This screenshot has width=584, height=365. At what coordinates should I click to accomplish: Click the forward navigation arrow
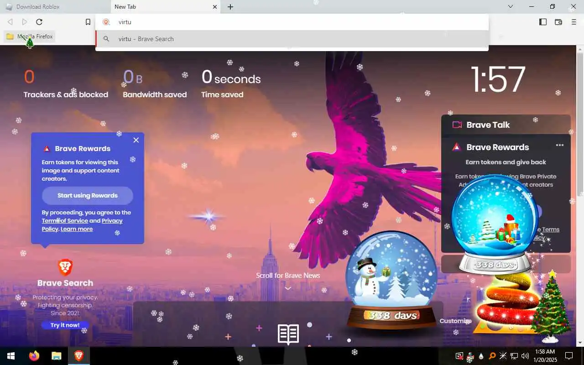click(25, 22)
